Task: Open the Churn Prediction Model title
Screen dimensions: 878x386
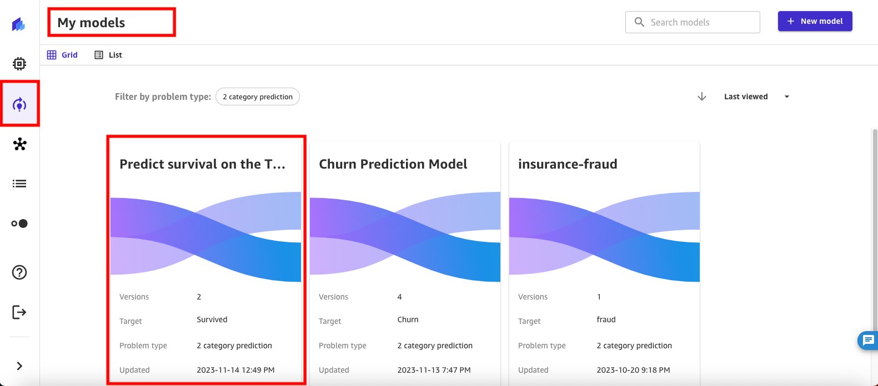Action: click(393, 164)
